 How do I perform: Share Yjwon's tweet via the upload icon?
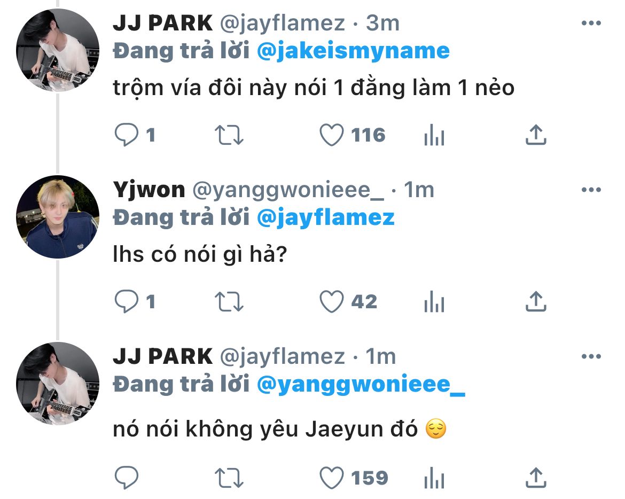pos(536,301)
